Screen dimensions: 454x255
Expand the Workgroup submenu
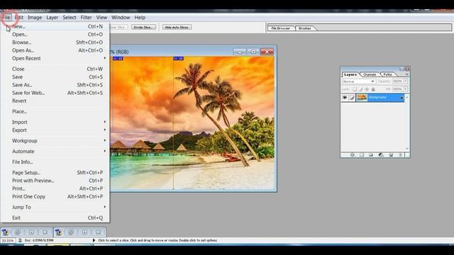click(x=55, y=140)
